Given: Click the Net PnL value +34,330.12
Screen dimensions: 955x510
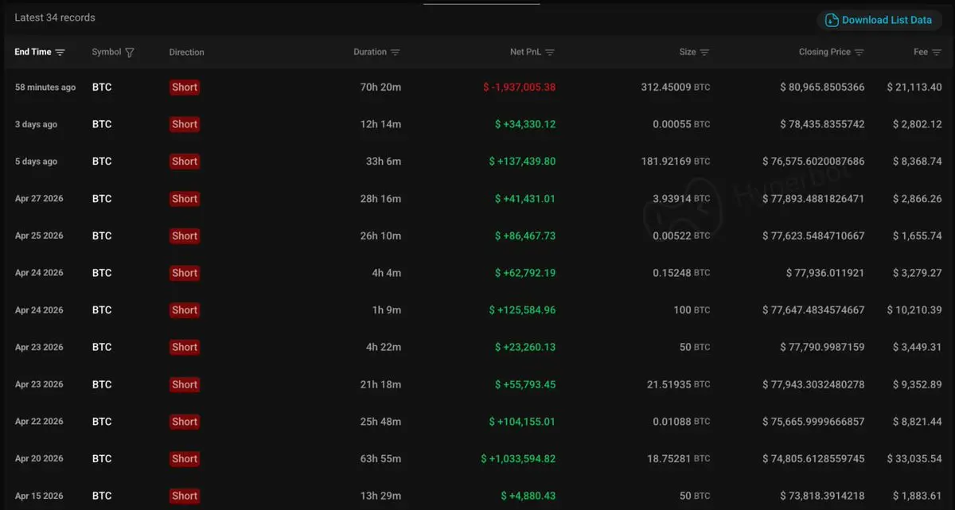Looking at the screenshot, I should (525, 124).
